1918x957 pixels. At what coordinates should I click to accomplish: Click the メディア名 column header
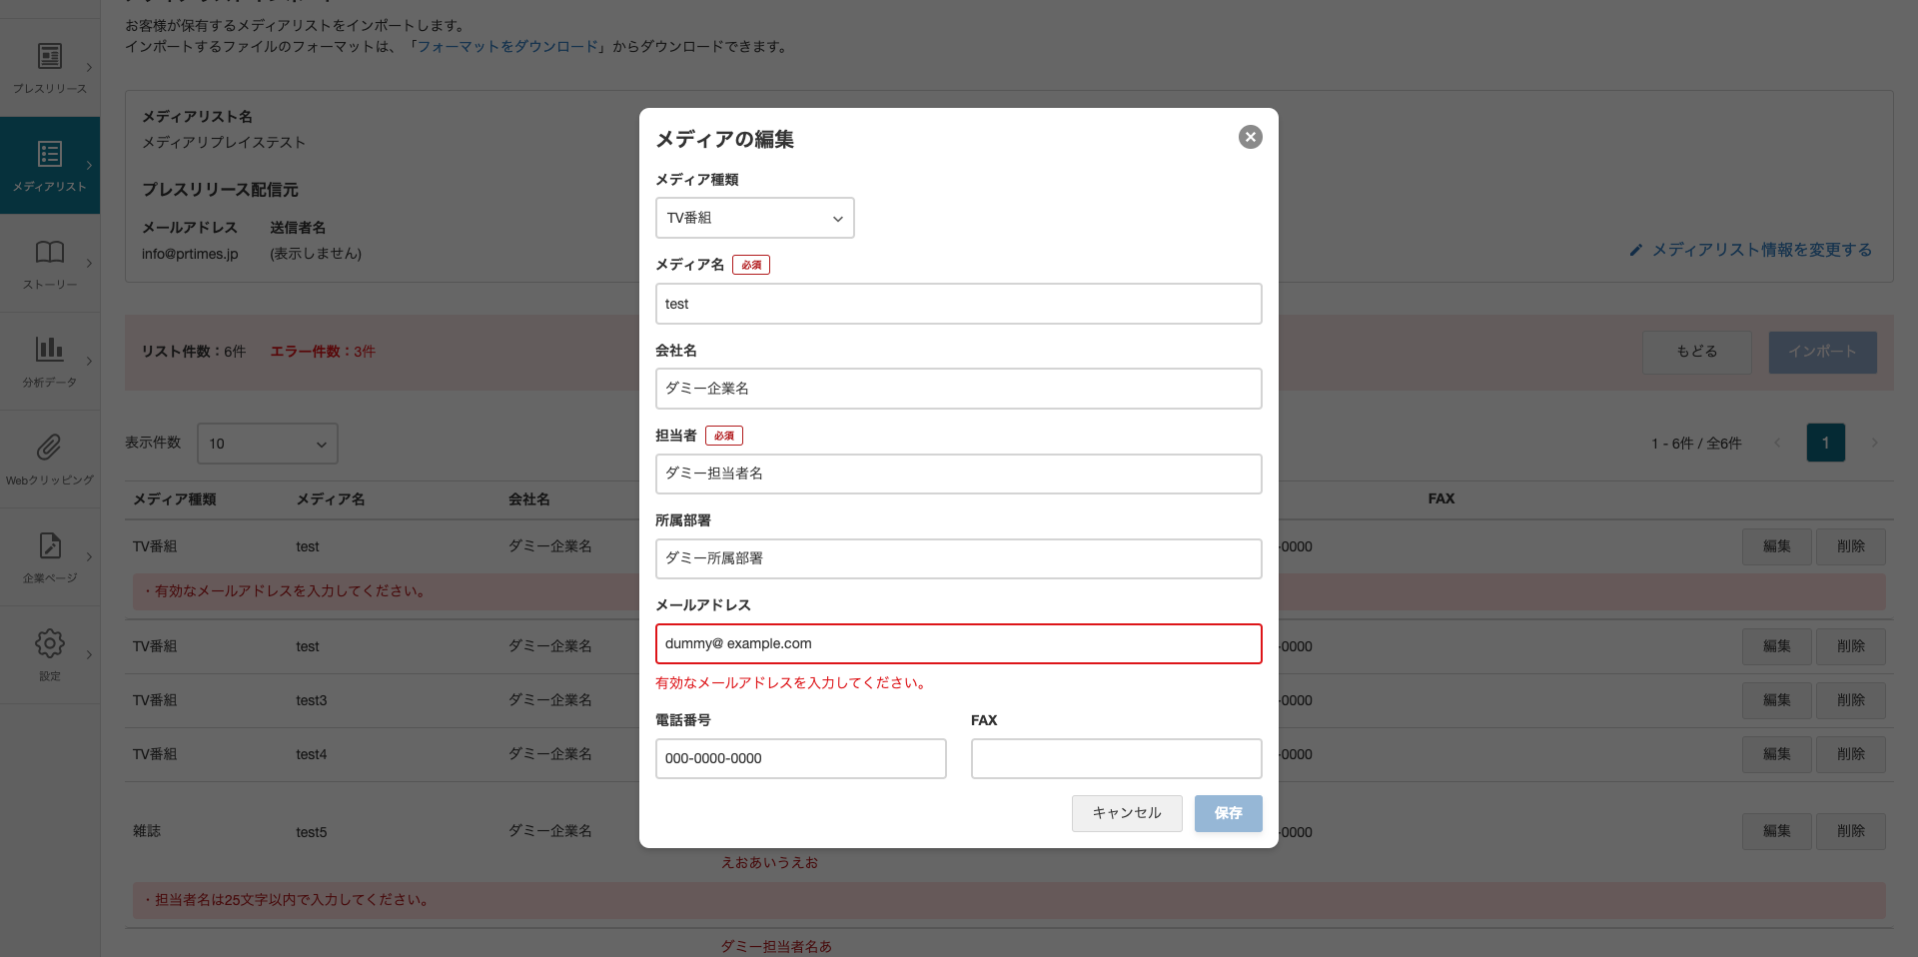tap(331, 499)
